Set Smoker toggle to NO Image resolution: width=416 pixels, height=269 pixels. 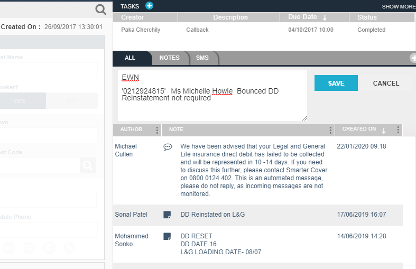coord(71,101)
